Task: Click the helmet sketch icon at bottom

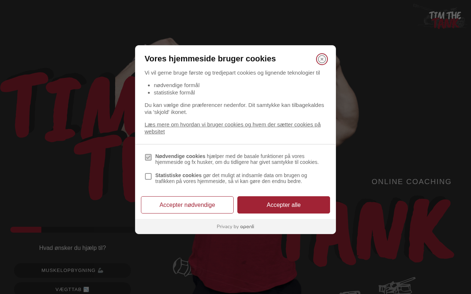Action: point(182,267)
